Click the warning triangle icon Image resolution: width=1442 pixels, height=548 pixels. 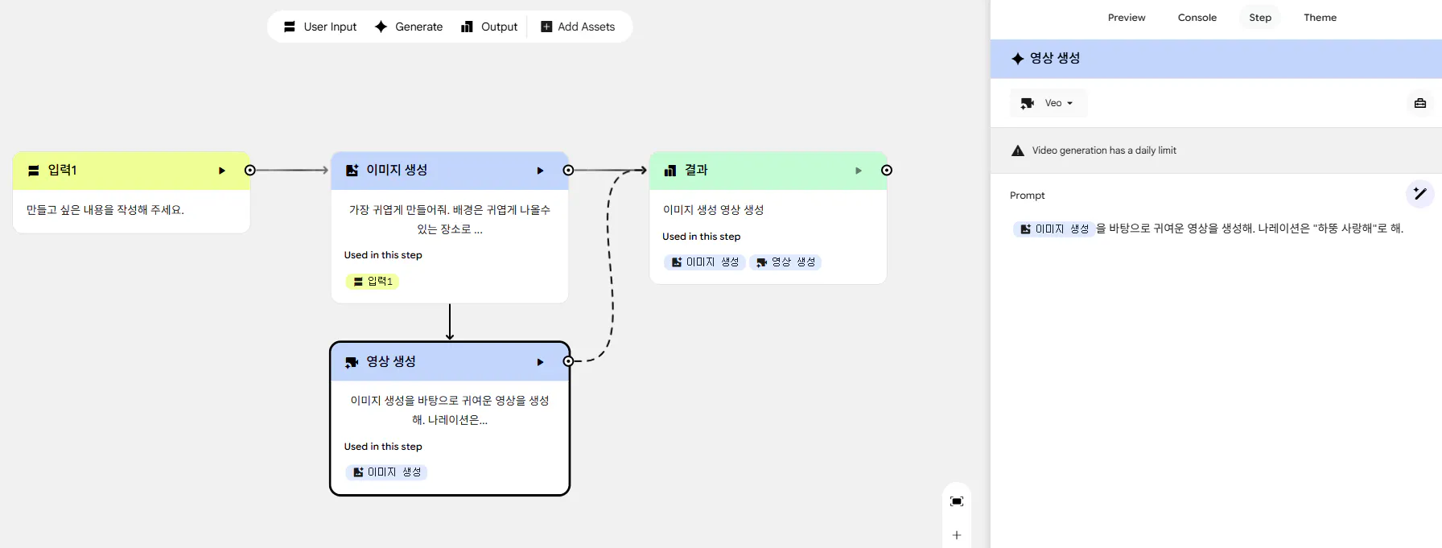tap(1018, 150)
